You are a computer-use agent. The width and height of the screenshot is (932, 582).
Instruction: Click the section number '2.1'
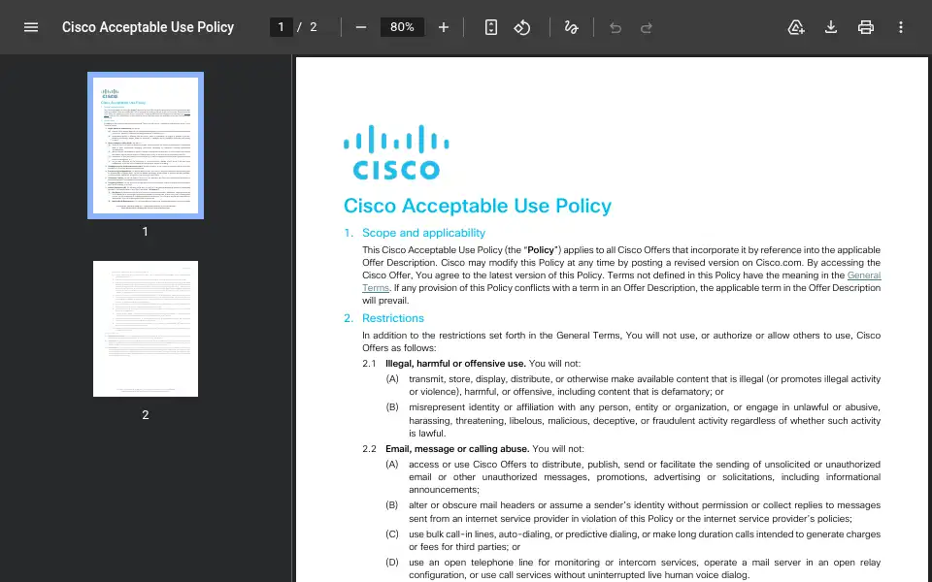[x=369, y=364]
